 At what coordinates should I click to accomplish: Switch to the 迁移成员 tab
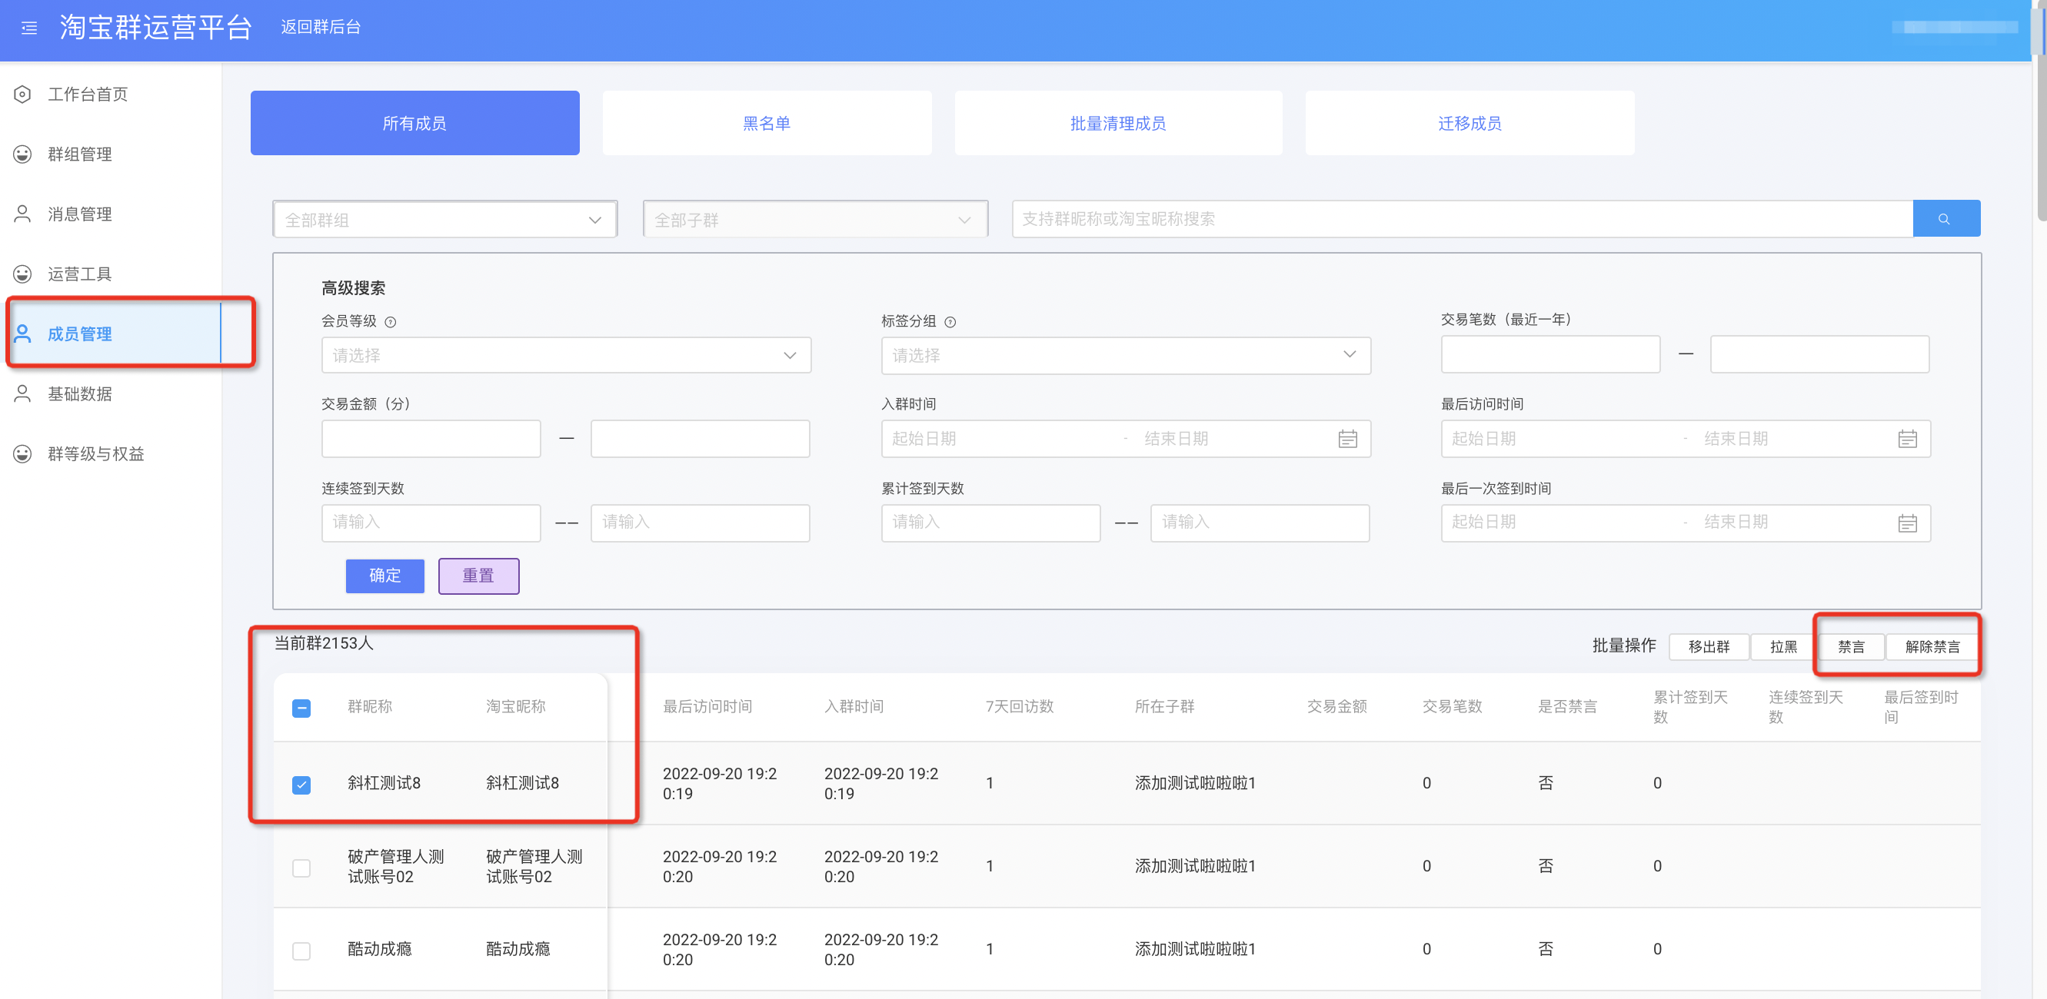coord(1470,123)
